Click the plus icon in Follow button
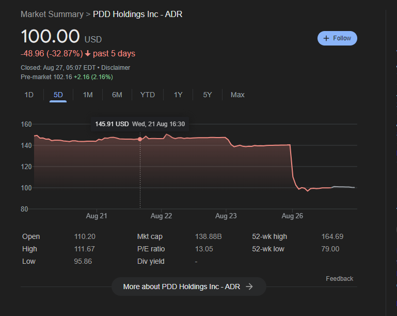This screenshot has height=316, width=397. (x=326, y=38)
